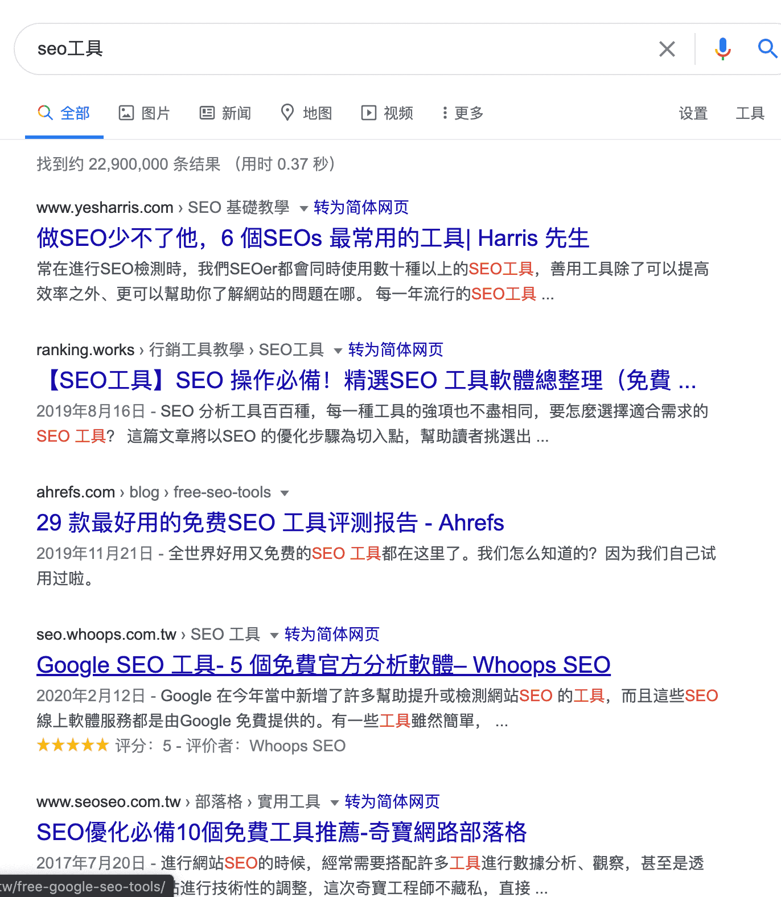Open the 29 款最好用的免费SEO 工具 Ahrefs result
This screenshot has width=781, height=897.
[x=270, y=522]
